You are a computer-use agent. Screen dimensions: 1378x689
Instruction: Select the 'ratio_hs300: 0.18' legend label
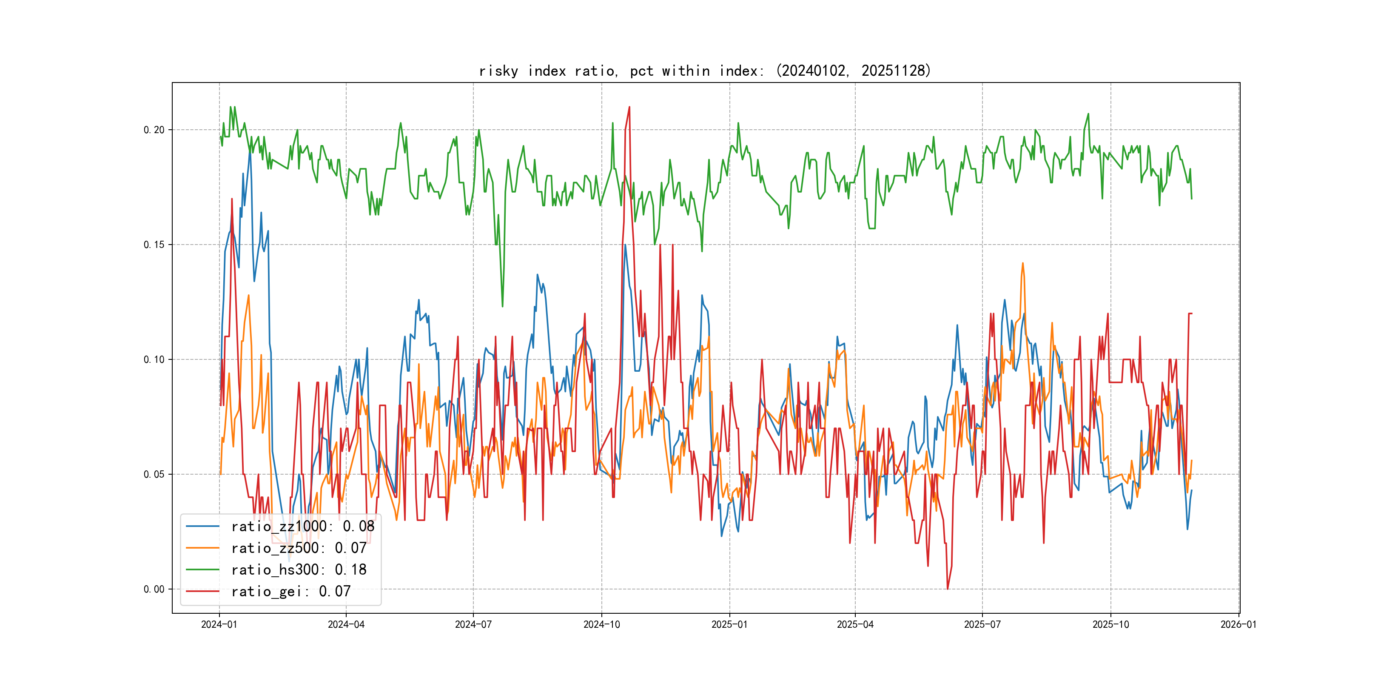299,570
